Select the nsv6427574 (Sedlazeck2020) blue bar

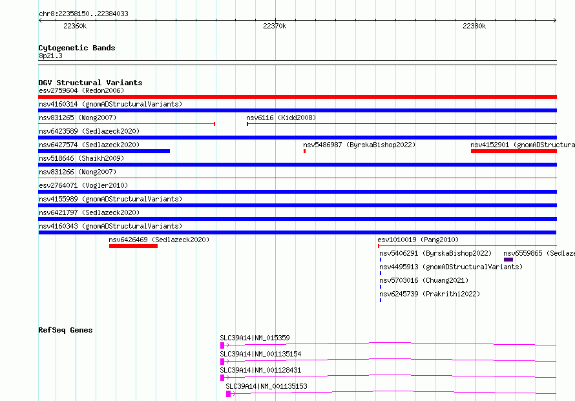point(104,151)
